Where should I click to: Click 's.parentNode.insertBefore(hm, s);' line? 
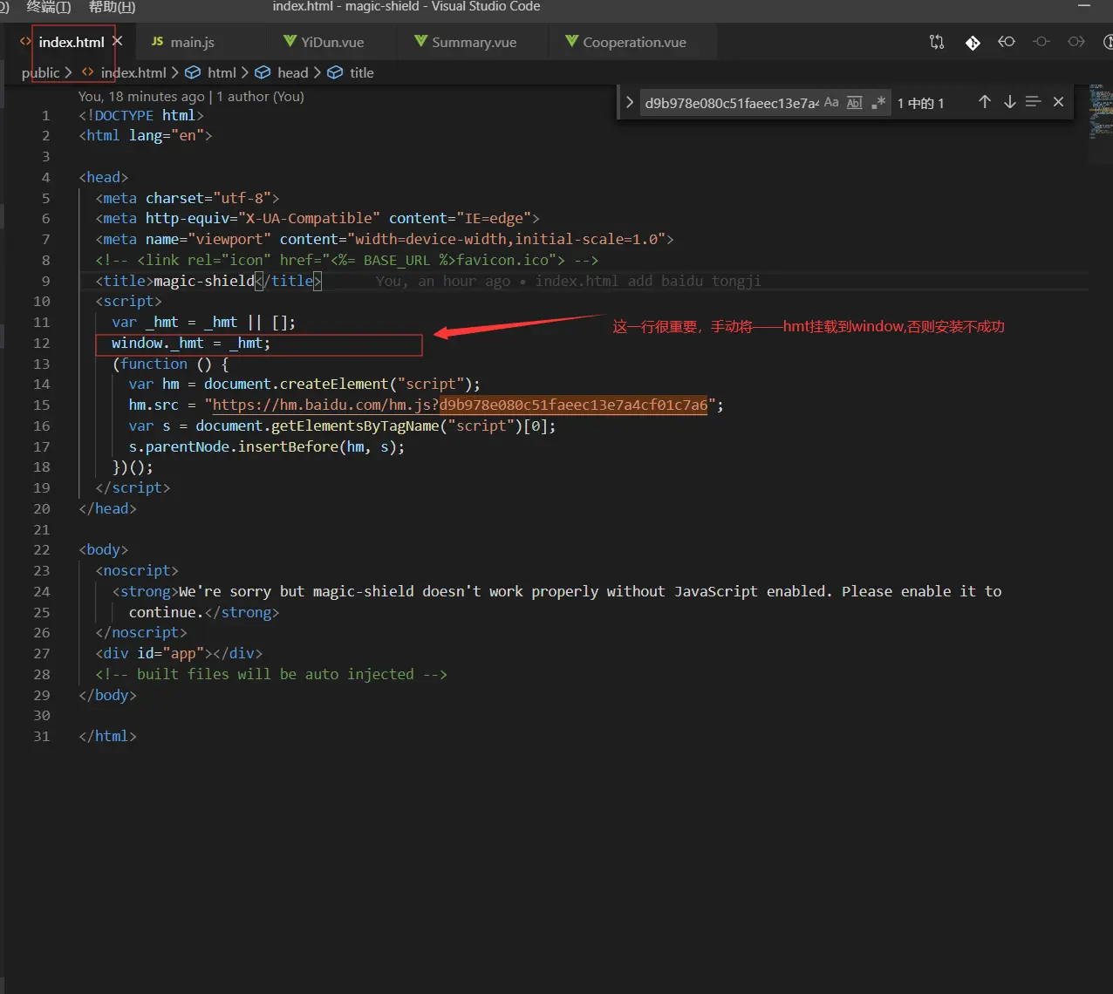267,446
